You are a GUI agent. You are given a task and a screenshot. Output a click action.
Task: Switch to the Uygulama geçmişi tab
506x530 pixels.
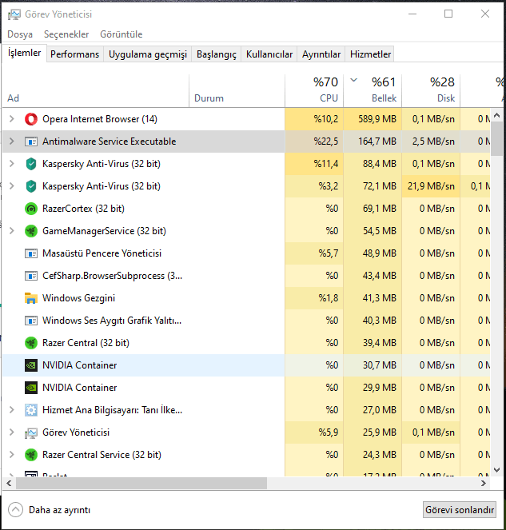pos(148,54)
